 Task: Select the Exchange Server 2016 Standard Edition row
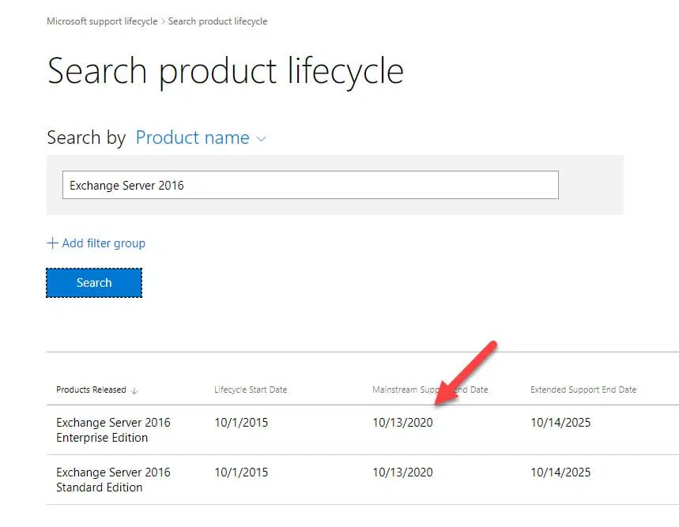click(x=363, y=480)
